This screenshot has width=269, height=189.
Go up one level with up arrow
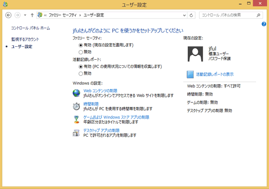coord(32,15)
